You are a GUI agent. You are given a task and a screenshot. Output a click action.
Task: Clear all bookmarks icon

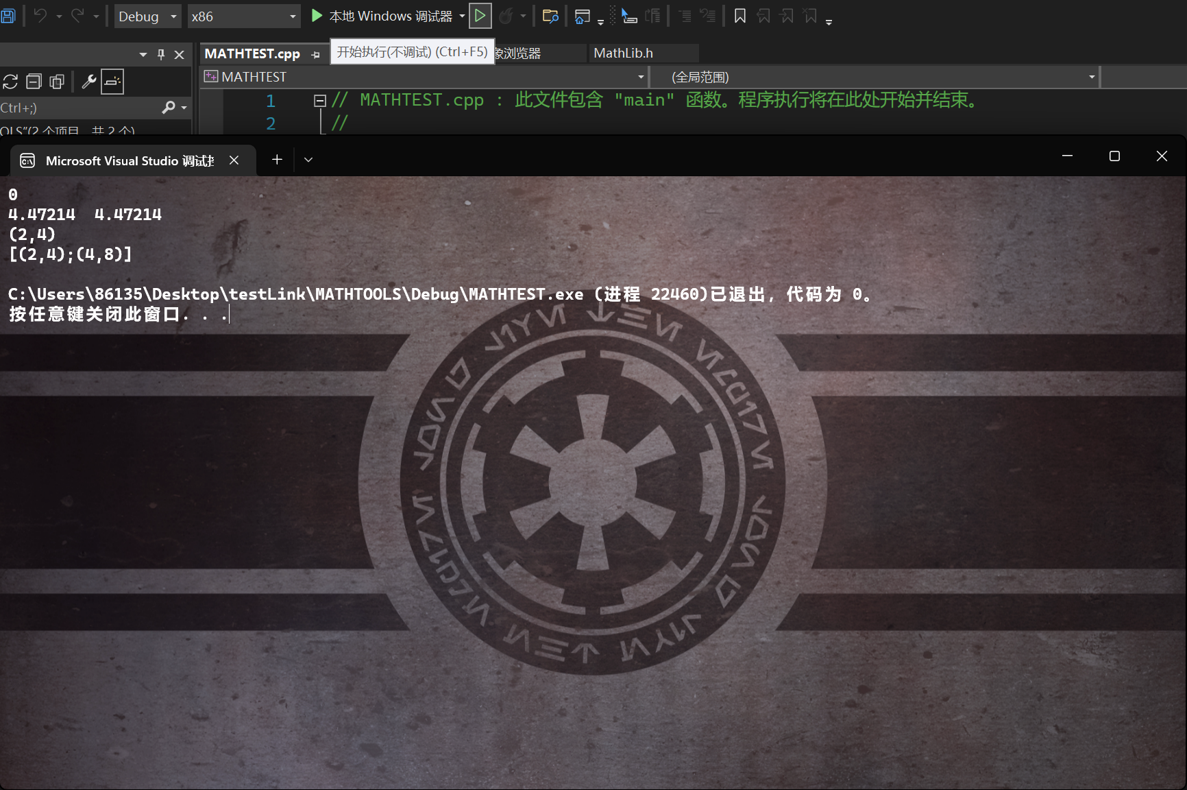point(810,16)
